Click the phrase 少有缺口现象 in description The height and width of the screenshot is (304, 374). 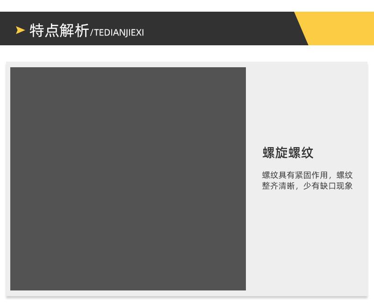tap(328, 186)
